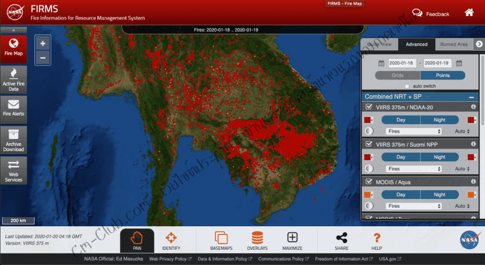The height and width of the screenshot is (265, 485).
Task: Pick MODIS / Aqua day orange swatch
Action: point(368,195)
